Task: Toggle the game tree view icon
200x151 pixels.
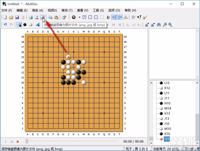Action: tap(114, 17)
